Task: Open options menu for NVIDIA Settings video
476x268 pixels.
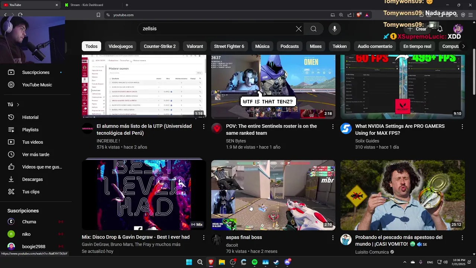Action: (462, 127)
